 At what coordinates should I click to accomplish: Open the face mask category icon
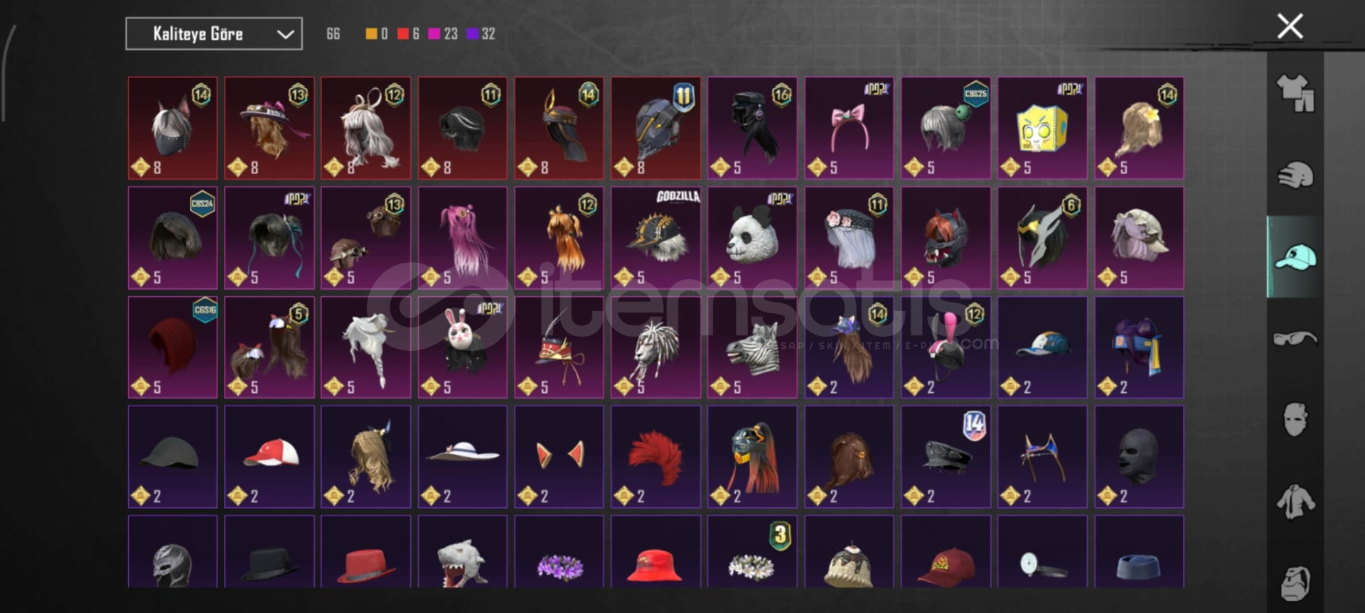click(x=1295, y=419)
